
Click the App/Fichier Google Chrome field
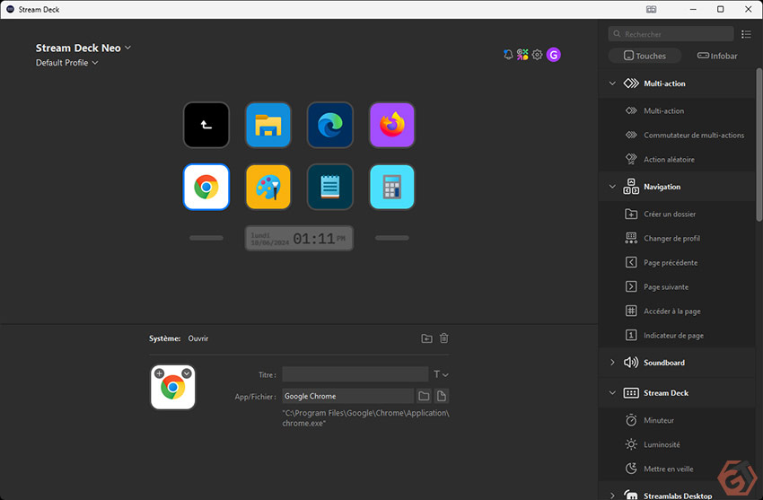tap(348, 396)
